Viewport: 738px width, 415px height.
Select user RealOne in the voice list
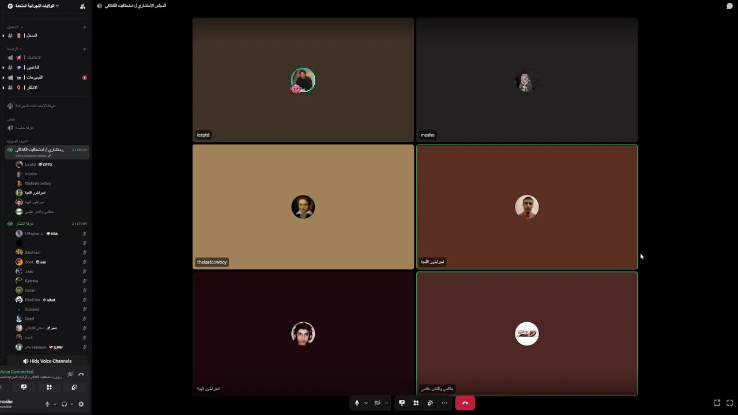click(51, 300)
